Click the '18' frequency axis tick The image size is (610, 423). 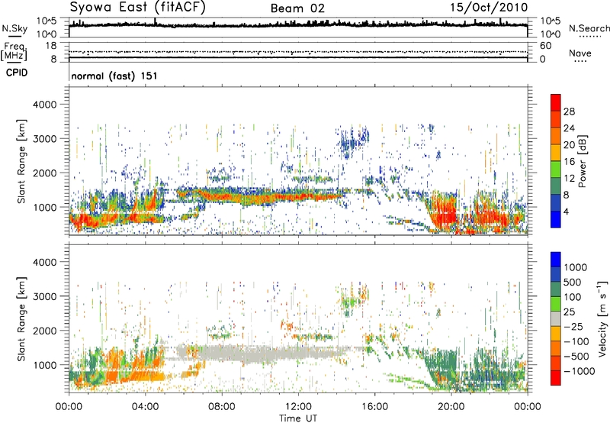click(51, 46)
